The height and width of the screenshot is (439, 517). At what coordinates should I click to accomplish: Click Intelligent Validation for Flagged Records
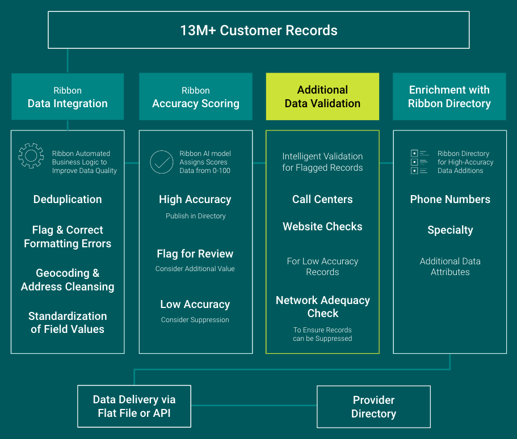322,162
